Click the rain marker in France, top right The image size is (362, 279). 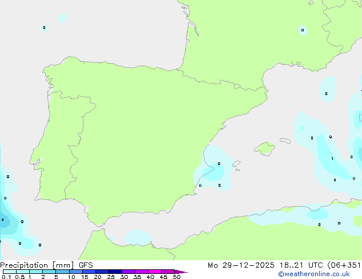303,30
